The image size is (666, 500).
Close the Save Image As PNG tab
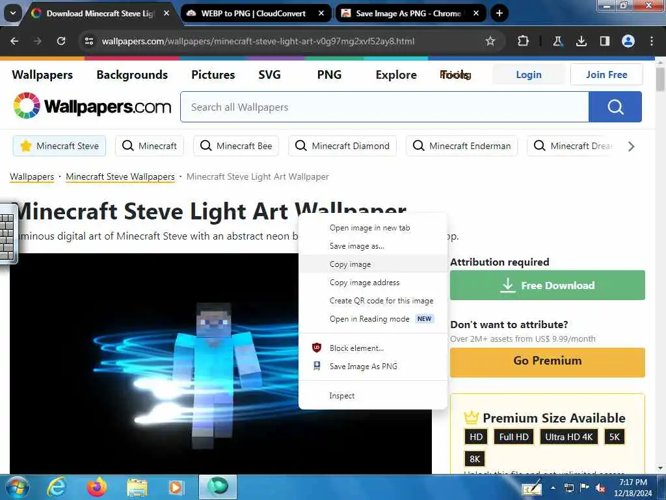pyautogui.click(x=476, y=13)
